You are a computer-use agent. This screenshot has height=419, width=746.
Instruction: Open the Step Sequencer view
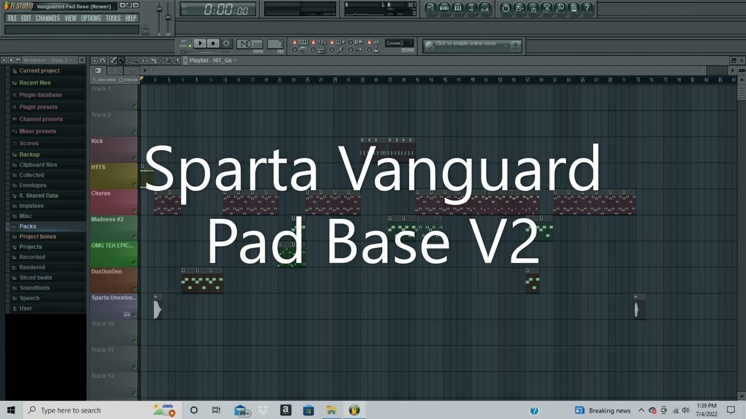coord(444,8)
